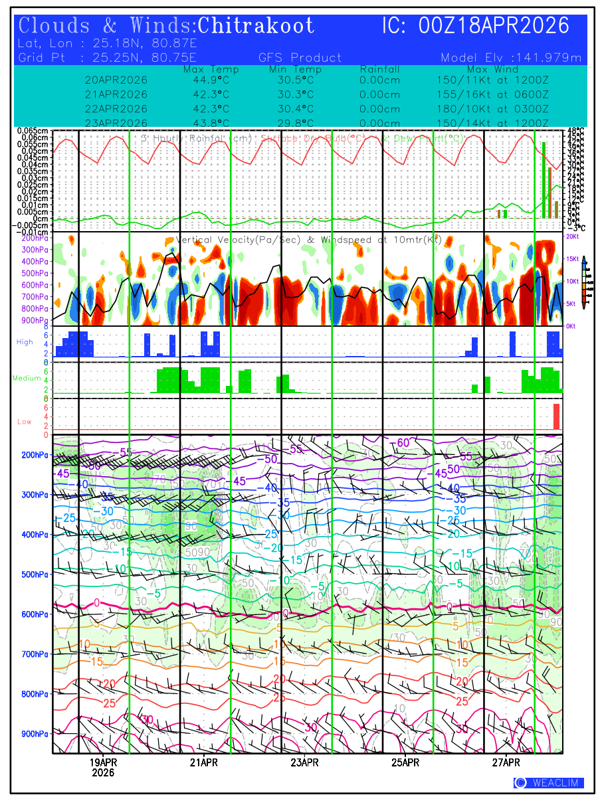Click the Medium cloud panel label
Viewport: 598px width, 797px height.
coord(27,378)
